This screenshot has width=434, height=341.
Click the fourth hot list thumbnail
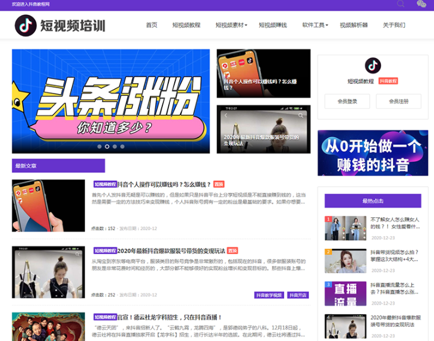(x=345, y=326)
